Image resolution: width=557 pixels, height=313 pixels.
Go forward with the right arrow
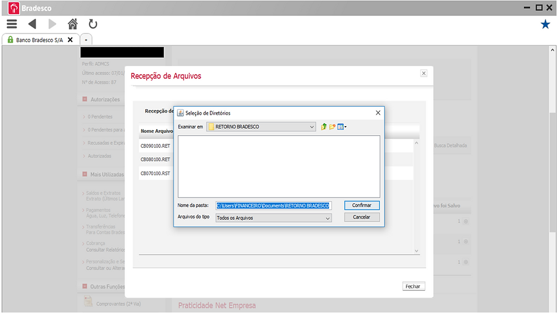pyautogui.click(x=52, y=24)
